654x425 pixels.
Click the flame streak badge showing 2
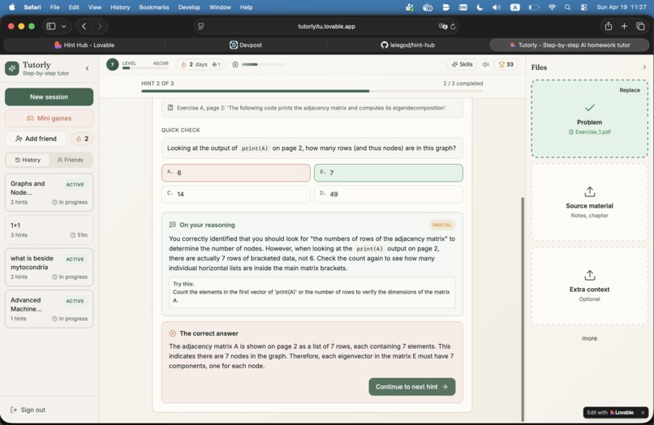click(82, 139)
